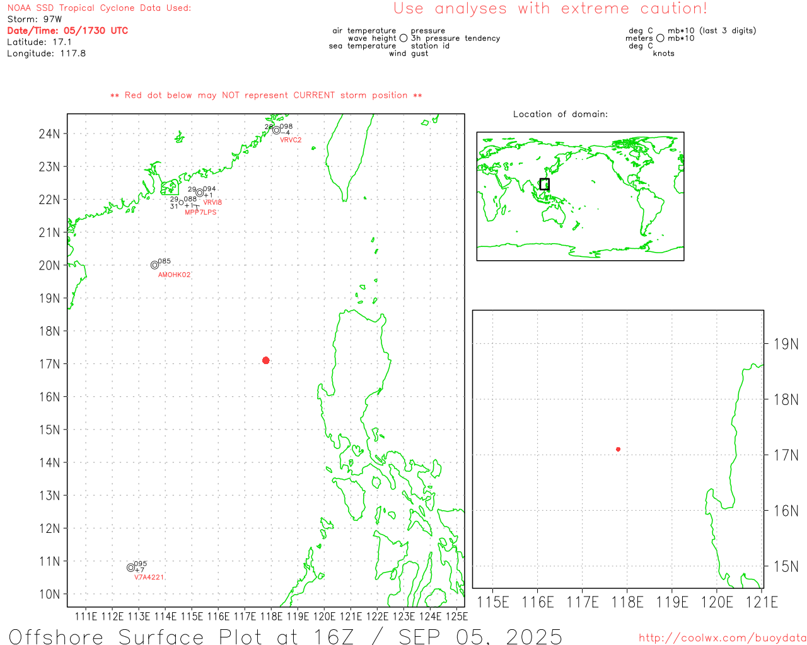Click the 121E label on zoomed map axis
This screenshot has width=807, height=645.
tap(762, 602)
